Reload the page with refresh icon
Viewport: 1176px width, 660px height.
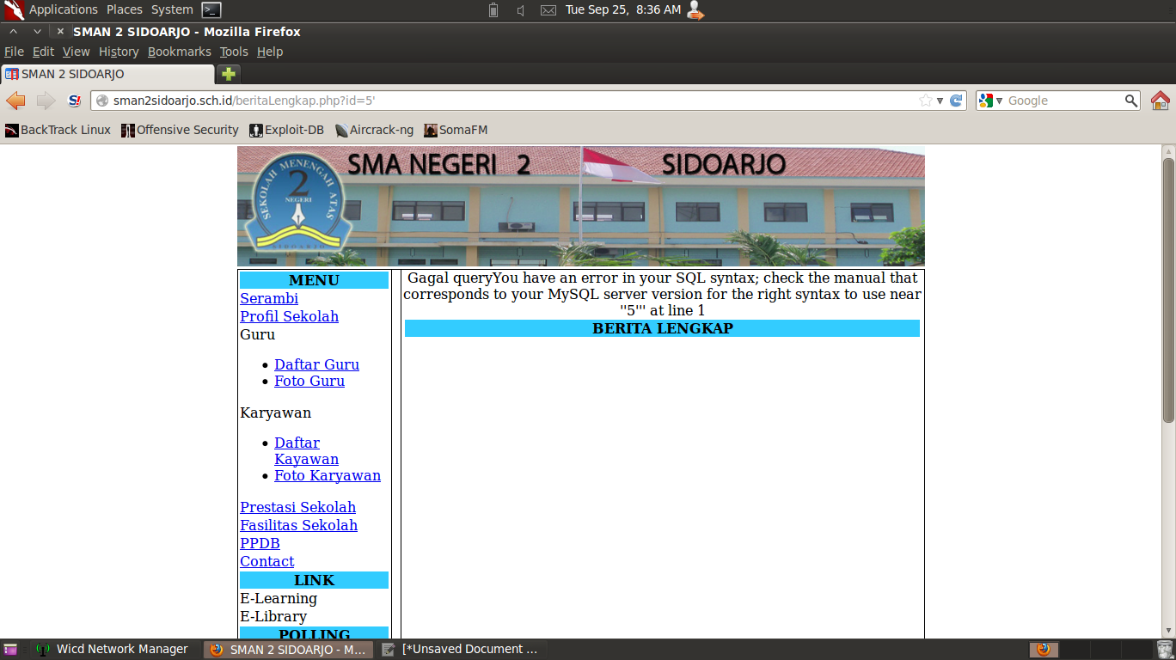tap(955, 100)
